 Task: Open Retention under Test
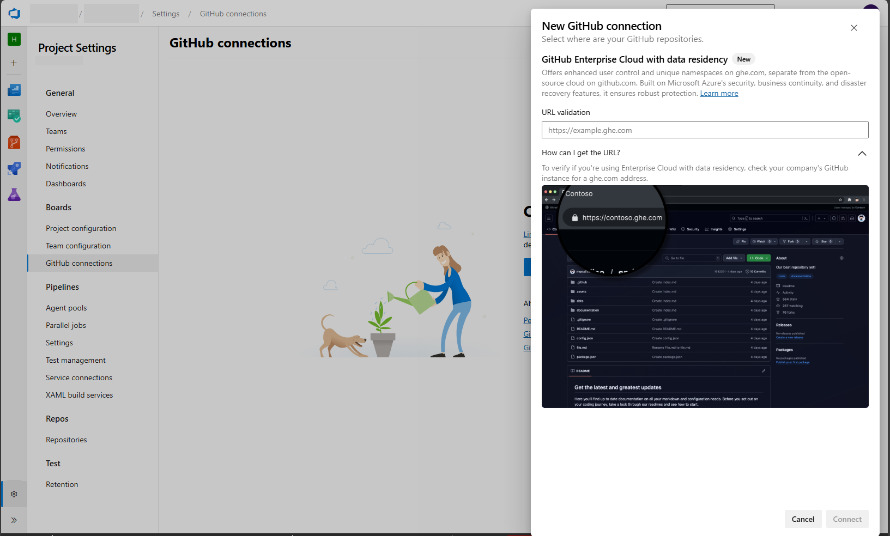[62, 484]
